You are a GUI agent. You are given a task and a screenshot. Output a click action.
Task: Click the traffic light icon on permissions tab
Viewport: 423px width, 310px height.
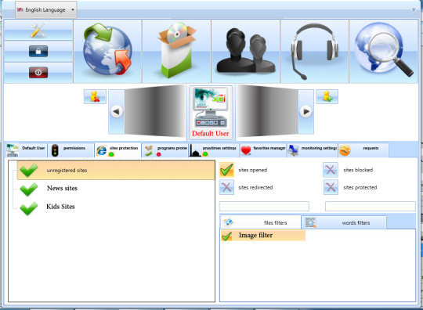55,150
